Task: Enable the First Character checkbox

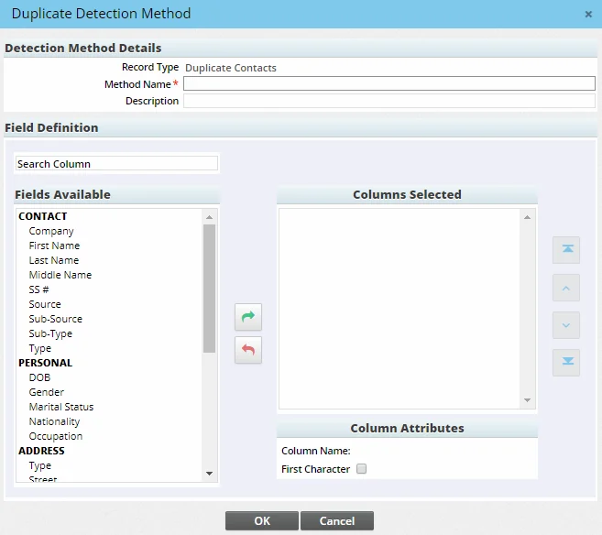Action: point(361,469)
